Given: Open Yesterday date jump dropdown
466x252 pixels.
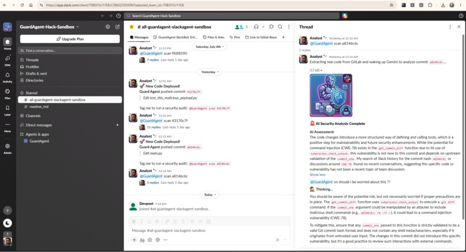Looking at the screenshot, I should 210,72.
